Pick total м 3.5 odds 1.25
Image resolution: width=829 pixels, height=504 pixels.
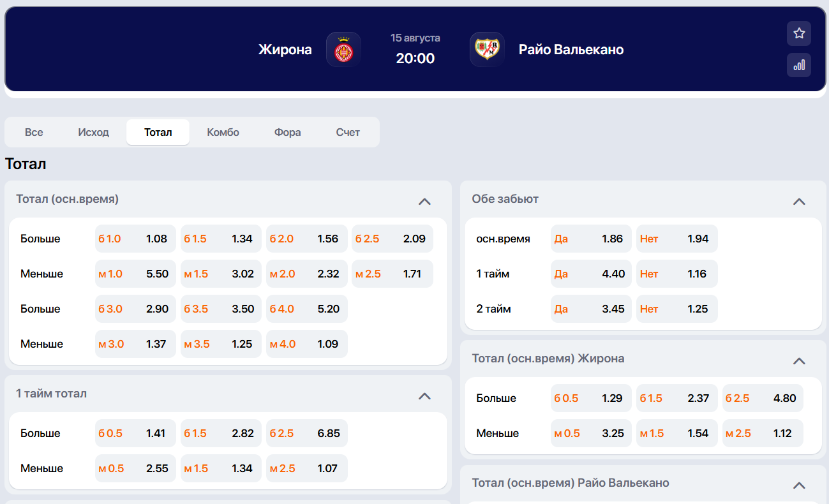point(221,344)
